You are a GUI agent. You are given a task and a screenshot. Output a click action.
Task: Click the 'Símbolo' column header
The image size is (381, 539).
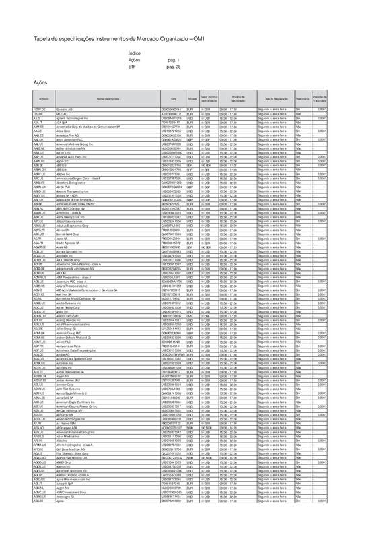click(44, 98)
